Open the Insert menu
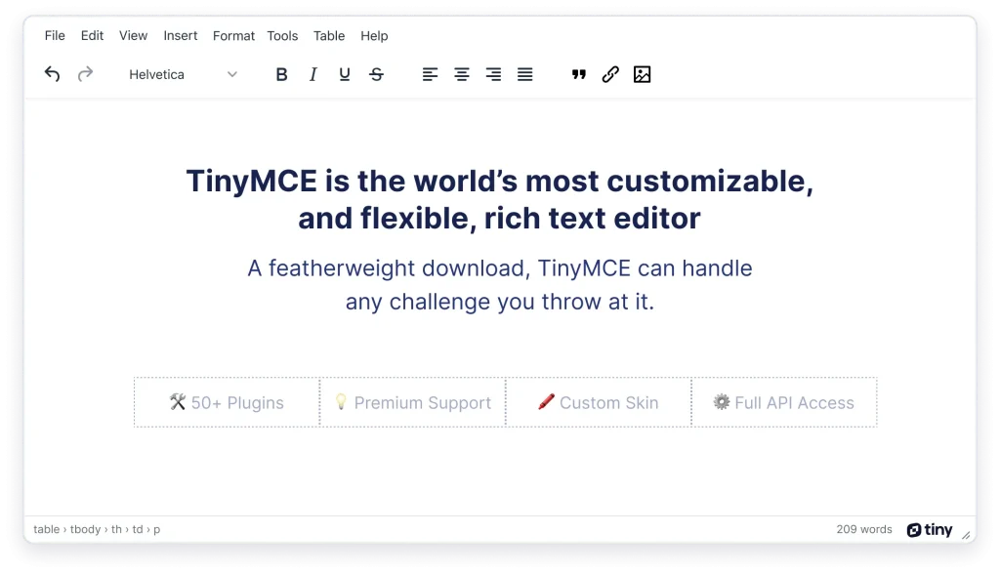Image resolution: width=1000 pixels, height=574 pixels. (x=180, y=35)
